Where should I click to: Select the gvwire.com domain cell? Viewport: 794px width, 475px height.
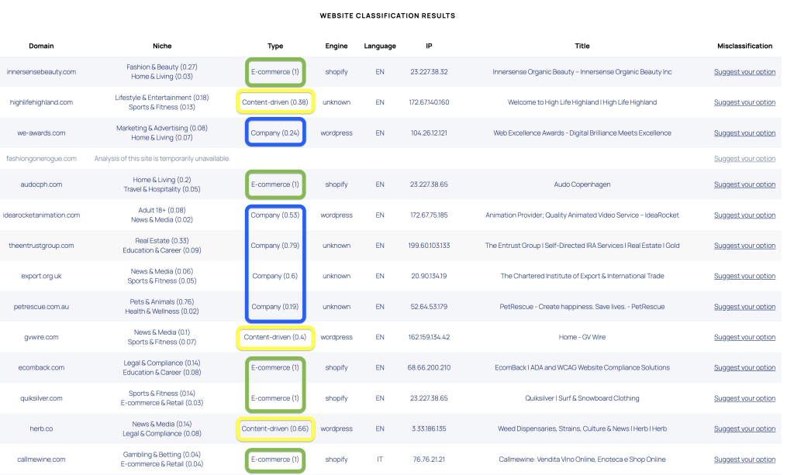click(x=41, y=337)
